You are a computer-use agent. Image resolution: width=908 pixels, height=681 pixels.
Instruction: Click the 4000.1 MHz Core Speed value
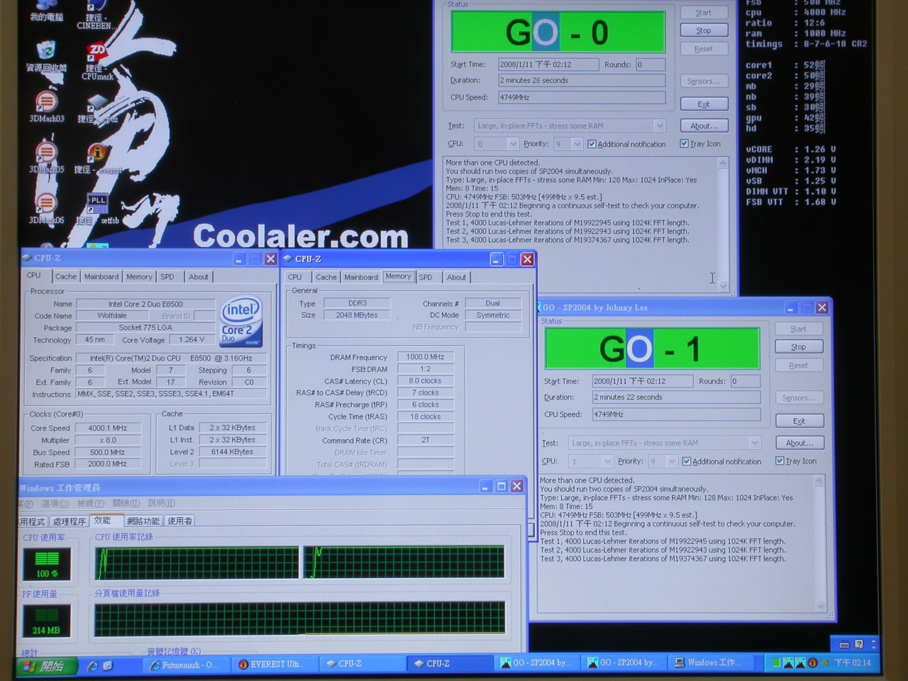(108, 428)
